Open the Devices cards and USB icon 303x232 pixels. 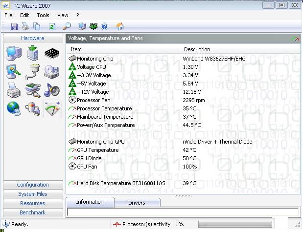pyautogui.click(x=33, y=90)
